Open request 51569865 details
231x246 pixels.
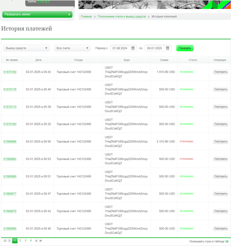(10, 229)
